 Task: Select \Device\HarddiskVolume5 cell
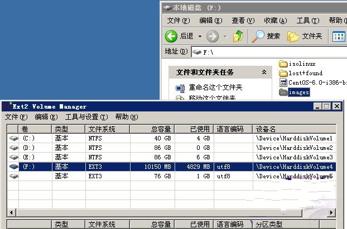(x=295, y=176)
